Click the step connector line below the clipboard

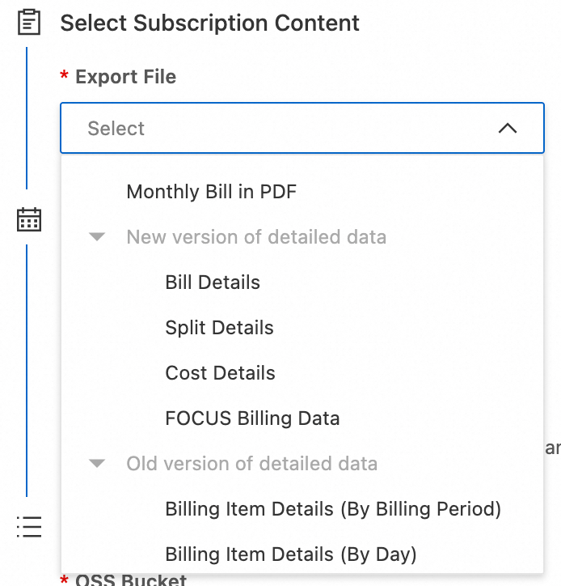tap(27, 117)
